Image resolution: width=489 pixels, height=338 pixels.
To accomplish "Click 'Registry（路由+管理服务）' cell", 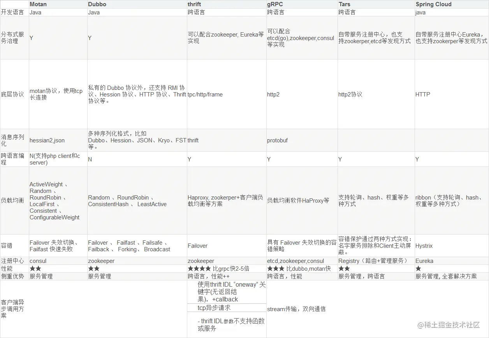I will click(374, 261).
